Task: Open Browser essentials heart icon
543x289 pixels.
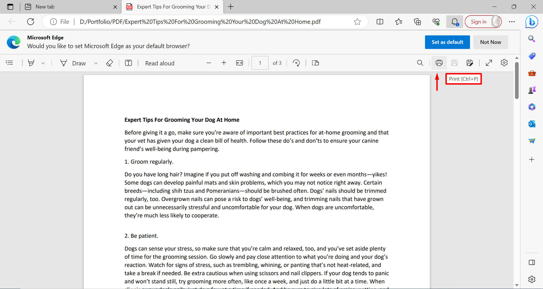Action: point(436,22)
